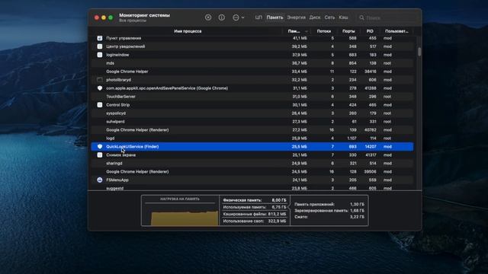Select the mds process row
488x274 pixels.
[x=252, y=63]
